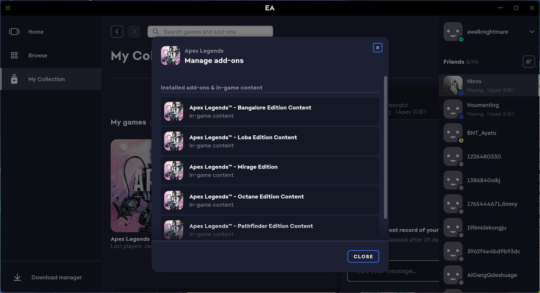Maximize the EA app window
540x293 pixels.
point(516,8)
